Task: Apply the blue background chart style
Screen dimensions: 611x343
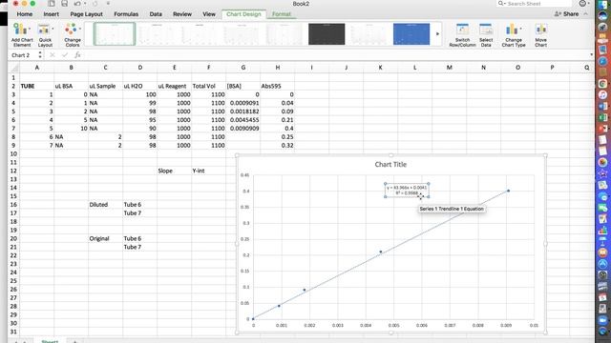Action: (411, 34)
